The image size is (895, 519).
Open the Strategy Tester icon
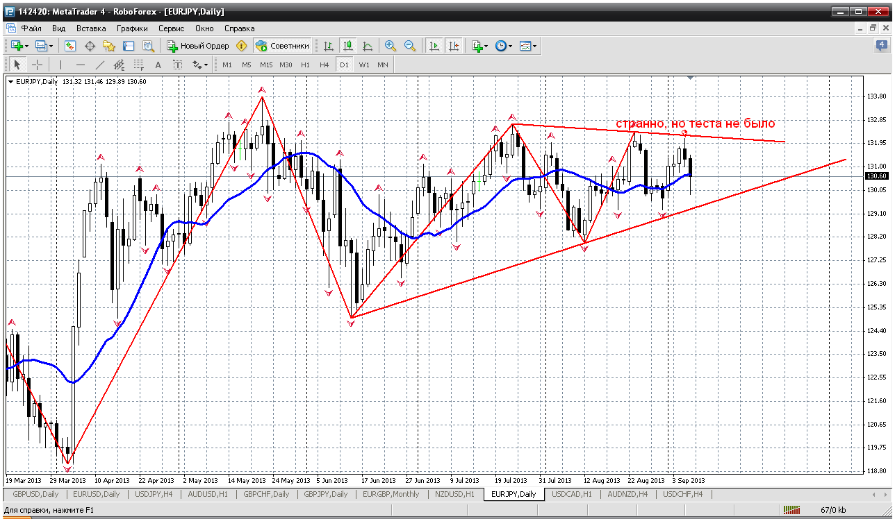click(x=148, y=46)
